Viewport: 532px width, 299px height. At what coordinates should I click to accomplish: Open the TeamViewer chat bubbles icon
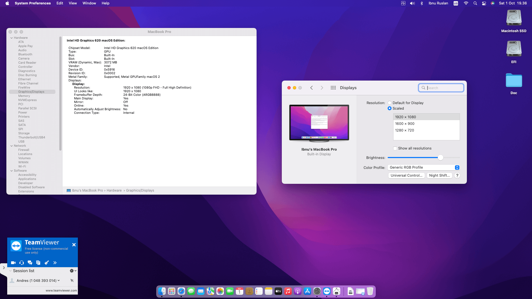click(x=30, y=262)
